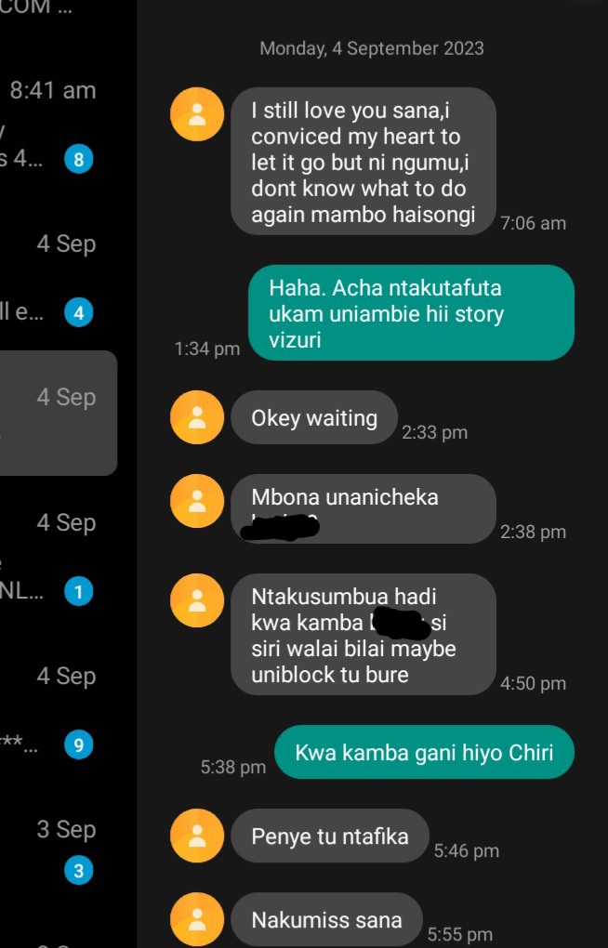Tap the "Nakumiss sana" message bubble
Screen dimensions: 608x948
(326, 919)
